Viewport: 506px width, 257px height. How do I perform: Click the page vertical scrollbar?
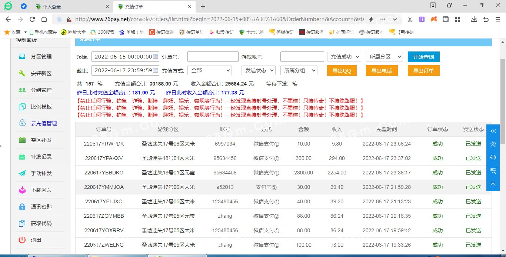[503, 102]
